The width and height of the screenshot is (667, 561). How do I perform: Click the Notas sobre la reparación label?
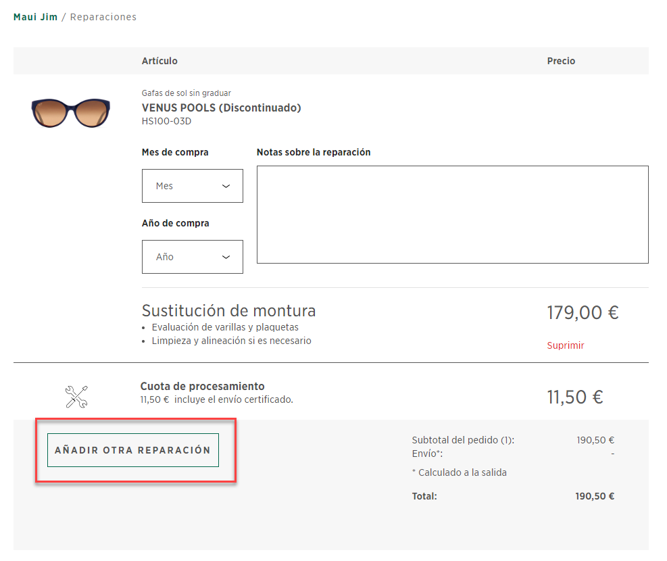click(x=314, y=152)
